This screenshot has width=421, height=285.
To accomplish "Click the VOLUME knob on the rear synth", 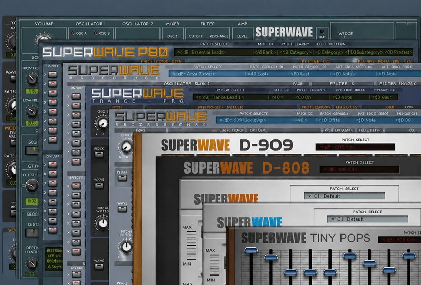I will pyautogui.click(x=44, y=38).
